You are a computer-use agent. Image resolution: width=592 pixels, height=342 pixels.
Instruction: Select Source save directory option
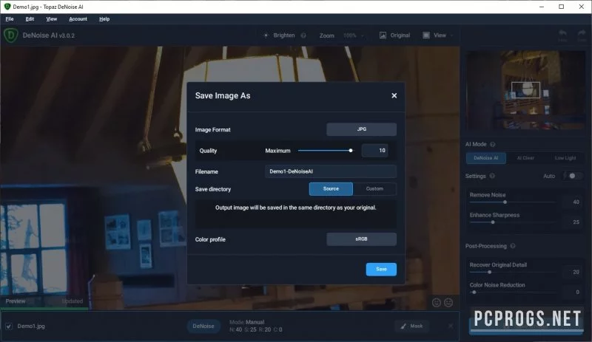click(x=331, y=189)
